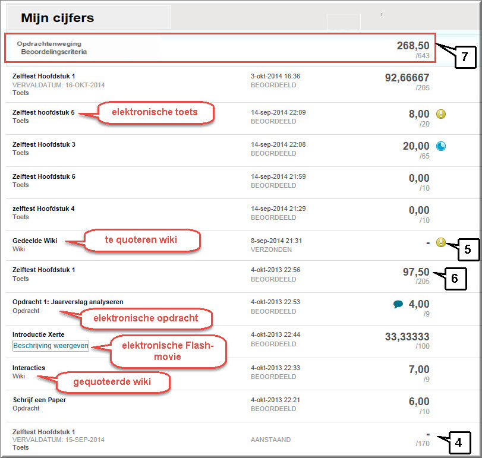Click the score 7,00 out of 9
This screenshot has height=458, width=482.
(418, 369)
